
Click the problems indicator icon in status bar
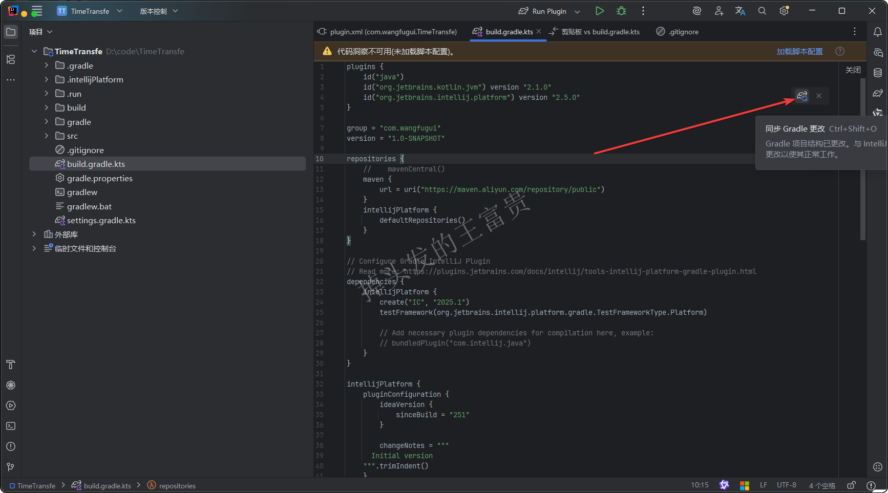tap(871, 485)
